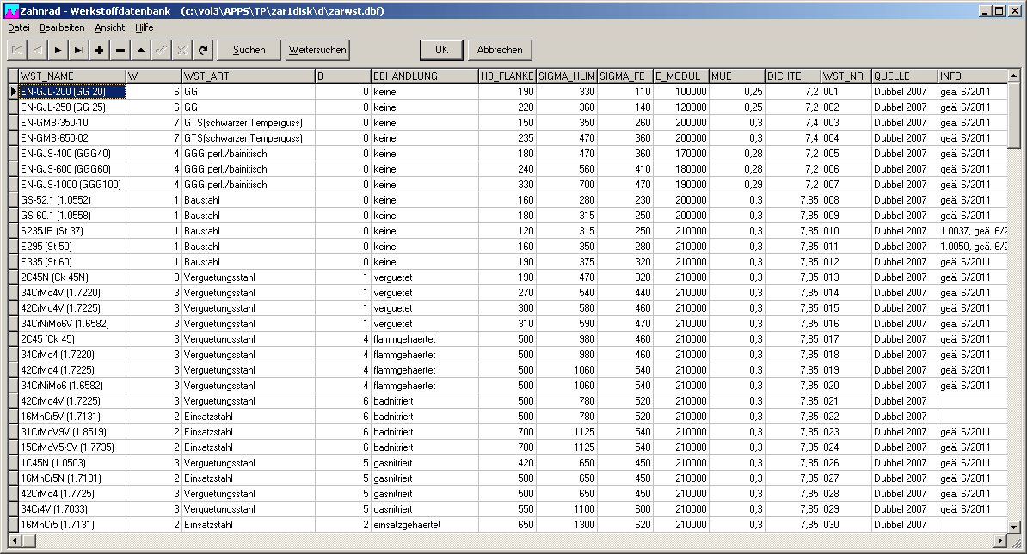Go to next record with navigator arrow
Image resolution: width=1027 pixels, height=554 pixels.
[58, 50]
